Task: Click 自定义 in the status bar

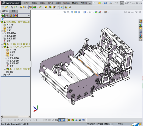Action: pos(120,124)
